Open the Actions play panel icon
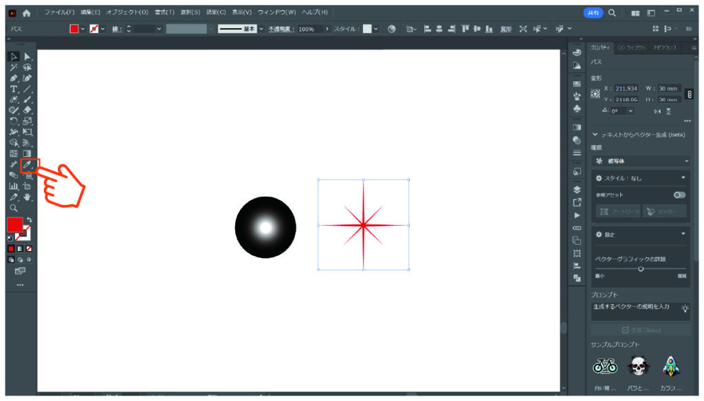This screenshot has height=401, width=704. [x=577, y=215]
